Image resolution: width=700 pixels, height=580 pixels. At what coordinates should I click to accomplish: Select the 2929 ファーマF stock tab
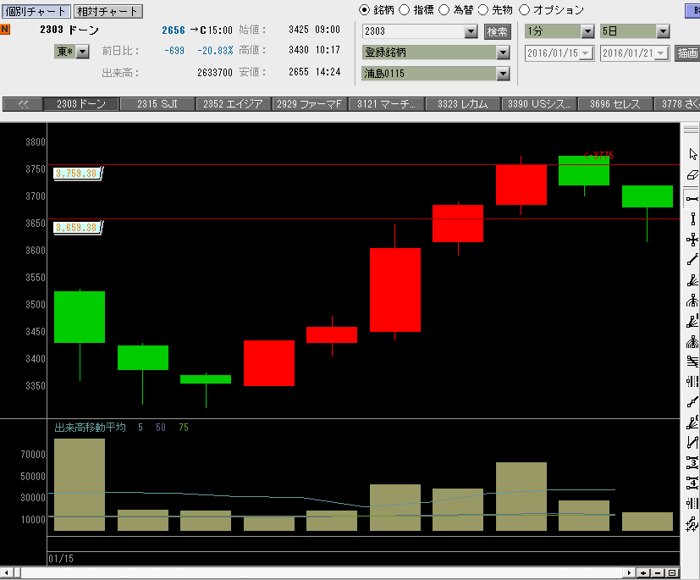310,104
